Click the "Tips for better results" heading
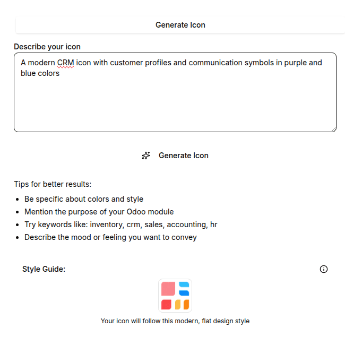345x345 pixels. click(x=53, y=184)
